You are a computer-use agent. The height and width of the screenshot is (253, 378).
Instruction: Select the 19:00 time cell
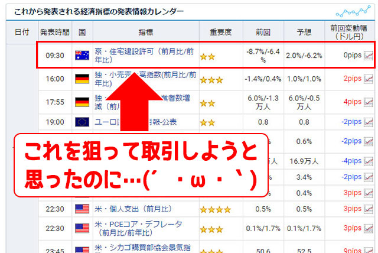(x=55, y=122)
